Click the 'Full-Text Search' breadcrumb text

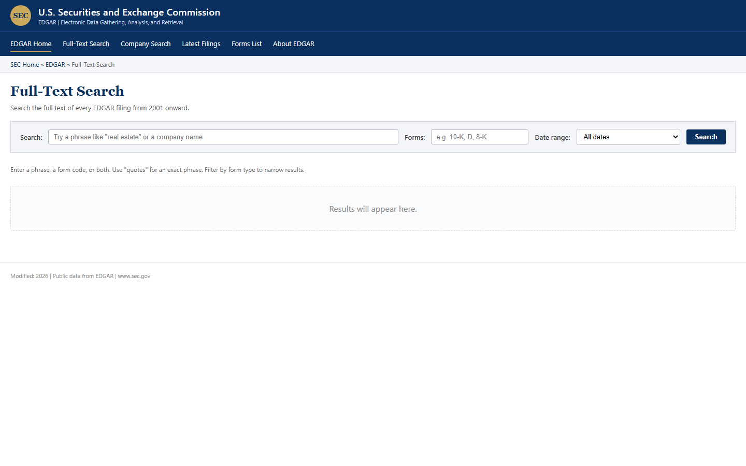click(x=93, y=65)
